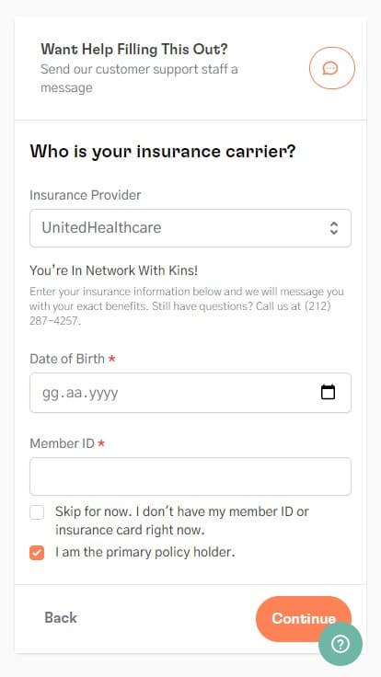Click the Date of Birth field label
The image size is (381, 677).
point(67,359)
